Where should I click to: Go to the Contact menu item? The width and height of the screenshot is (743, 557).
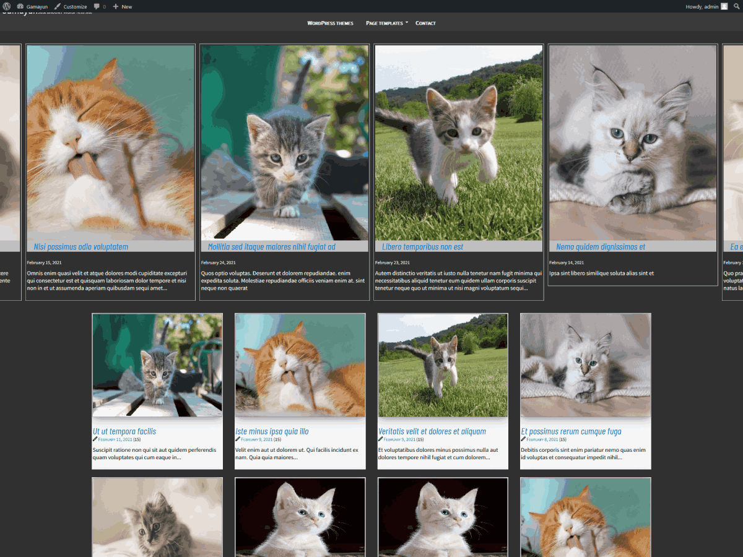pyautogui.click(x=425, y=23)
